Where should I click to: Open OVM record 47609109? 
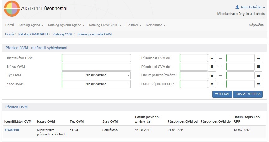(x=12, y=130)
